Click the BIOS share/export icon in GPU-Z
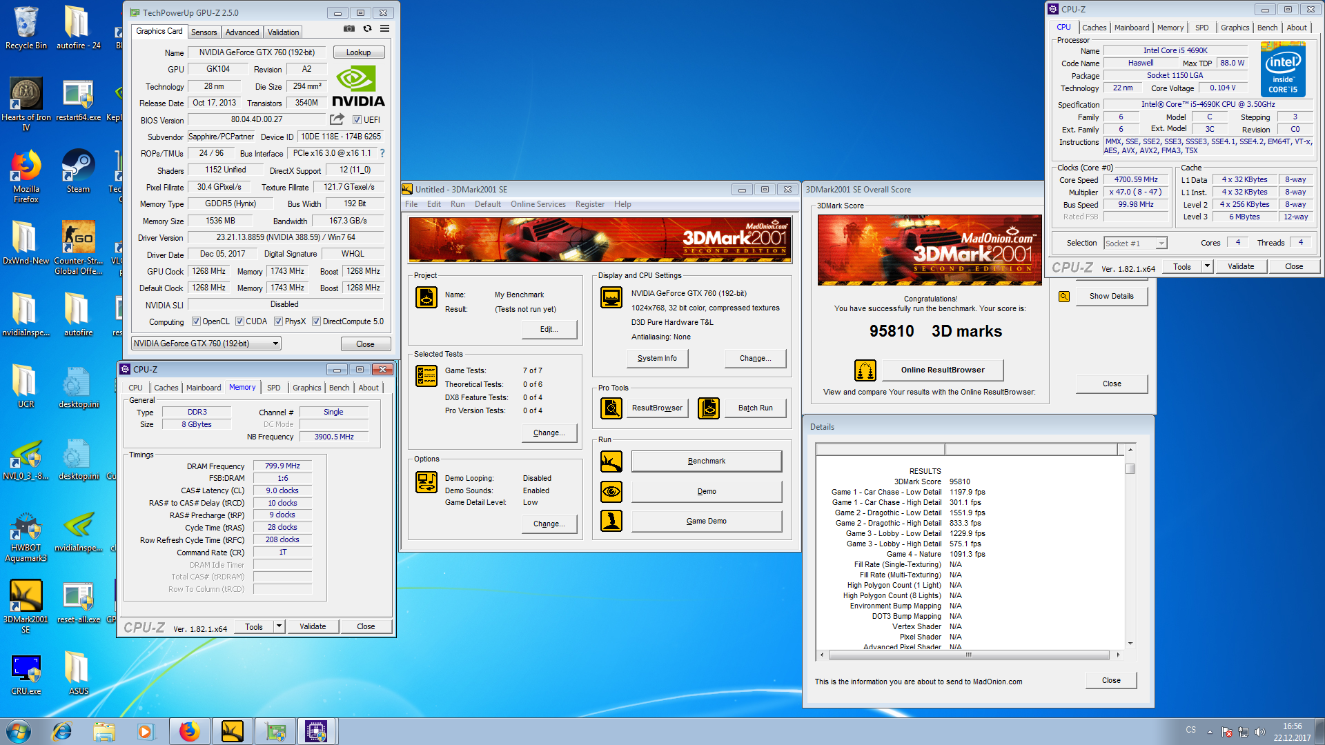Screen dimensions: 1325x745 click(x=337, y=119)
